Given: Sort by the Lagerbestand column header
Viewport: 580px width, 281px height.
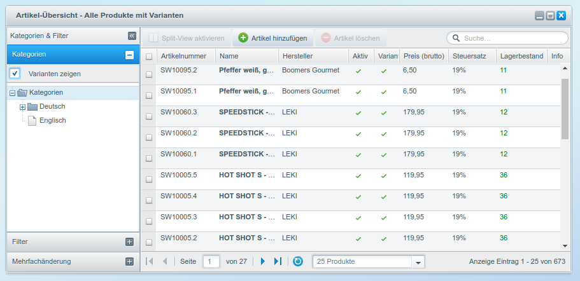Looking at the screenshot, I should point(521,57).
